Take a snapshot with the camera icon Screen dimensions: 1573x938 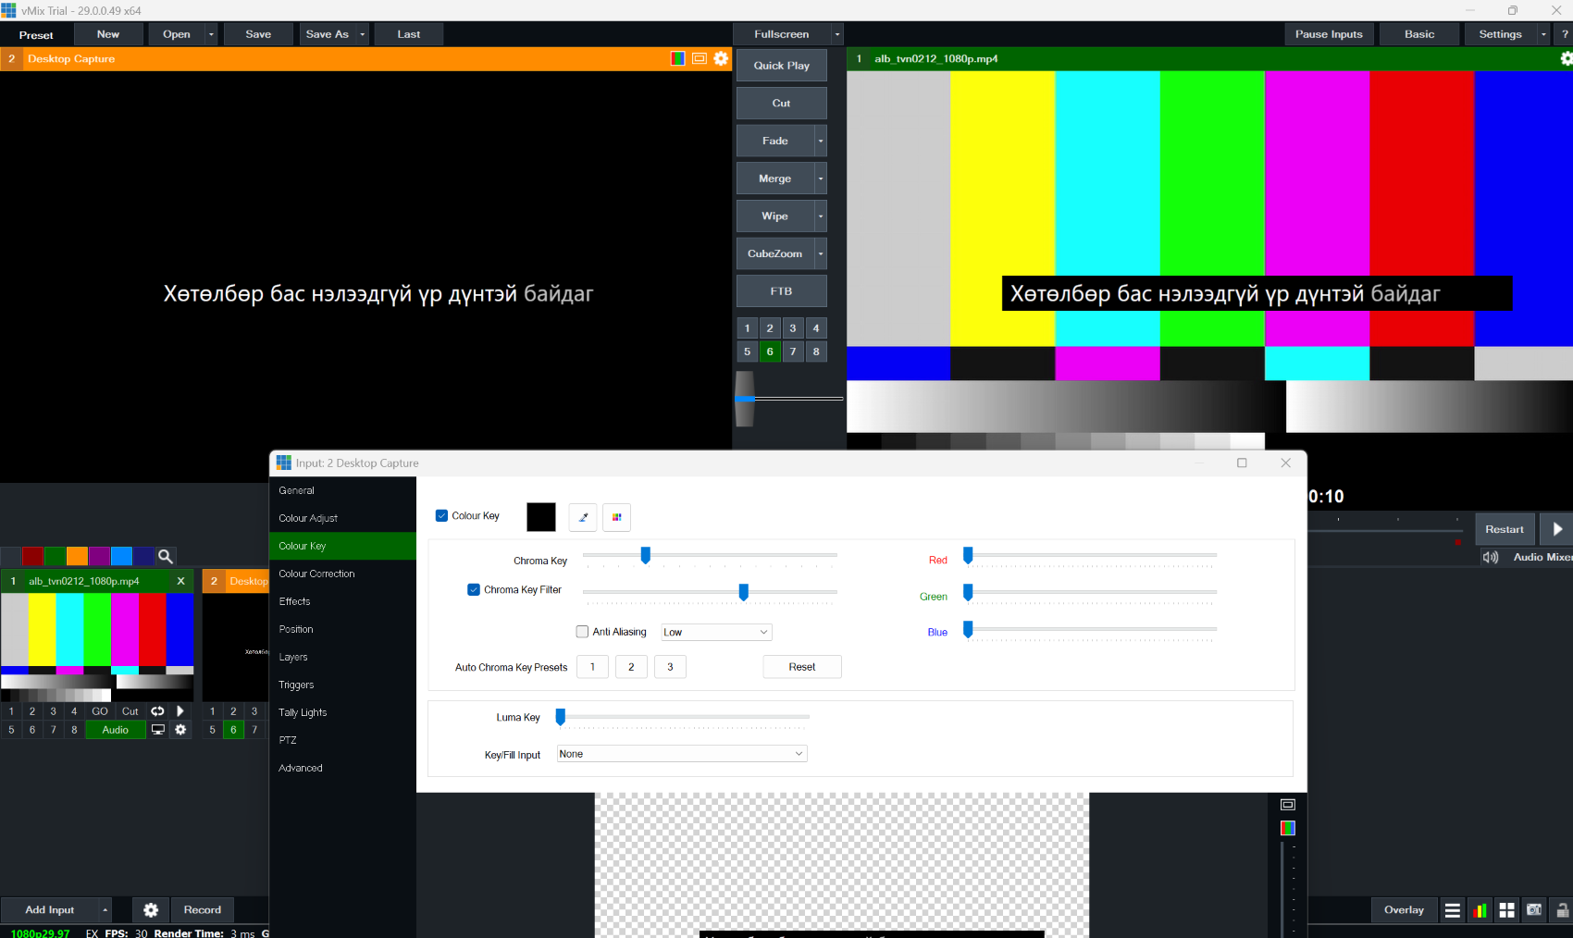pos(1534,910)
